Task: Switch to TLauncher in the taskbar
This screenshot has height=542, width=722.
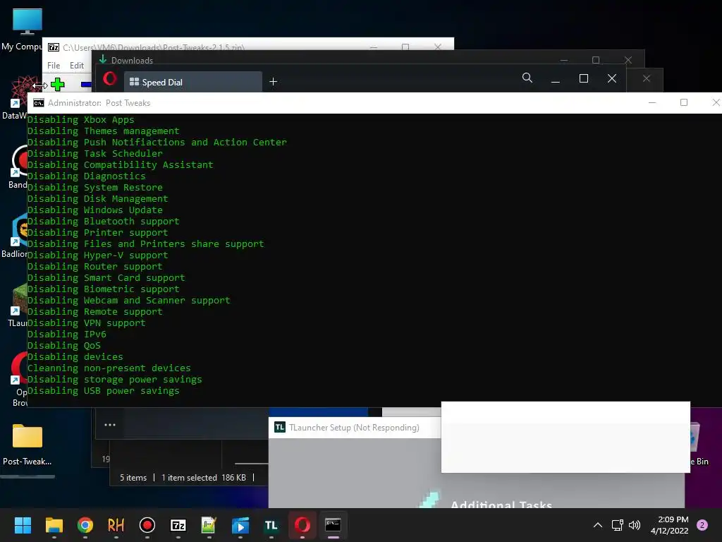Action: click(x=271, y=525)
